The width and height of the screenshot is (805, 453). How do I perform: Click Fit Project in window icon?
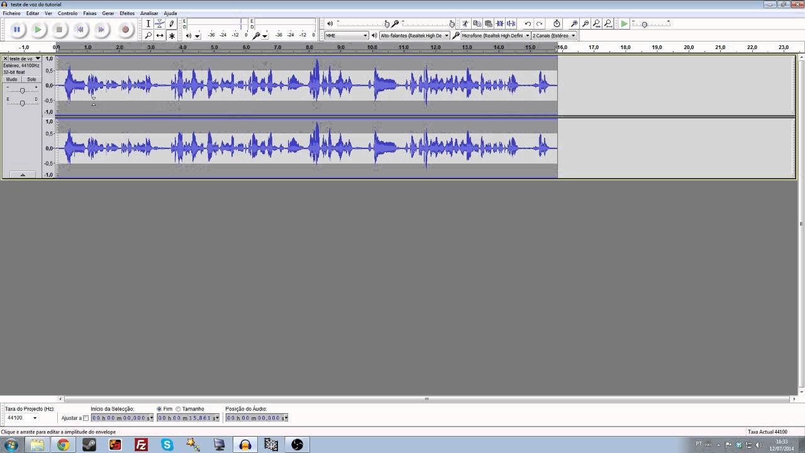pyautogui.click(x=608, y=24)
